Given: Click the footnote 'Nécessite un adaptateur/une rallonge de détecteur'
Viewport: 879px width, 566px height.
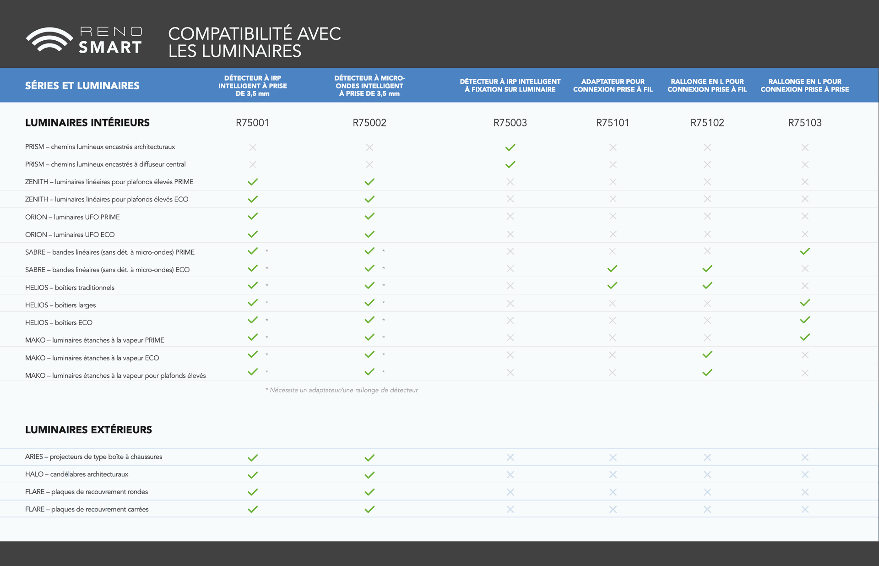Looking at the screenshot, I should (x=342, y=390).
